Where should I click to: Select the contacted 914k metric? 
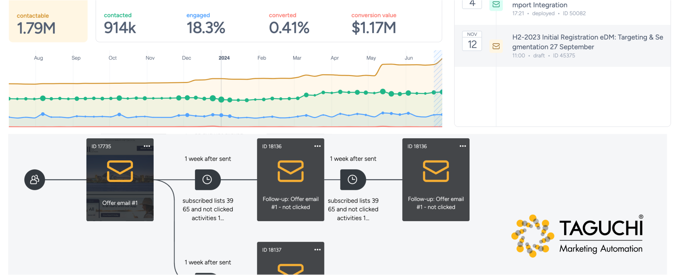tap(120, 24)
